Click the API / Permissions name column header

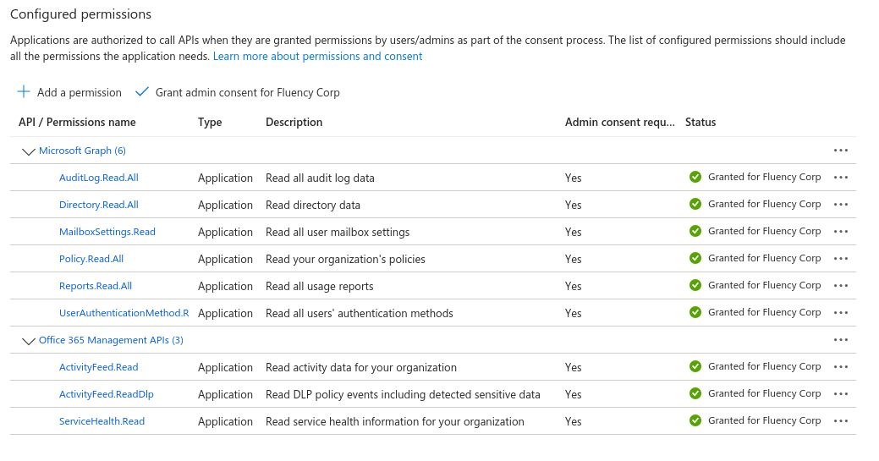pos(77,122)
